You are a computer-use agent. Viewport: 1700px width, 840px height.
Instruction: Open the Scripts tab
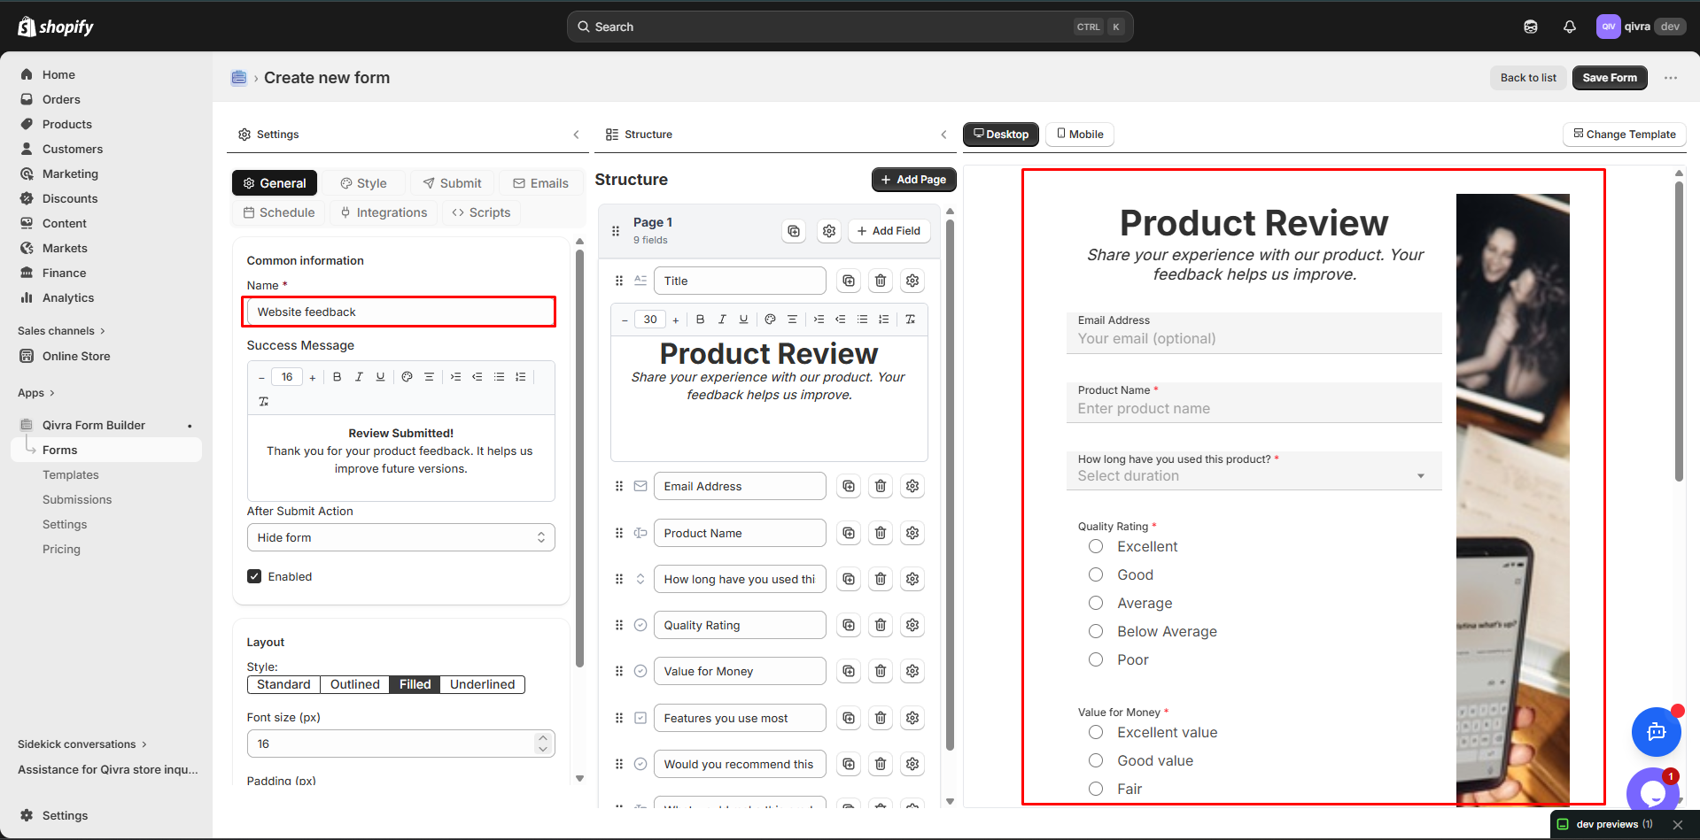[x=481, y=212]
